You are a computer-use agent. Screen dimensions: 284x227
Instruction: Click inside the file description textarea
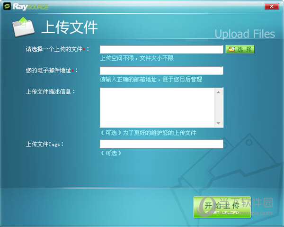(x=157, y=108)
